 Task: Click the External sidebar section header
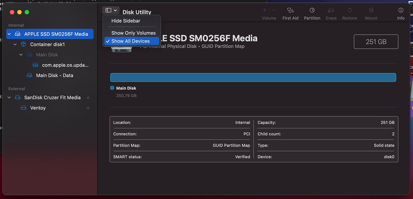pyautogui.click(x=17, y=89)
